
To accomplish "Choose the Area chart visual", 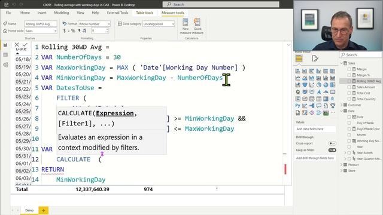I will (305, 78).
